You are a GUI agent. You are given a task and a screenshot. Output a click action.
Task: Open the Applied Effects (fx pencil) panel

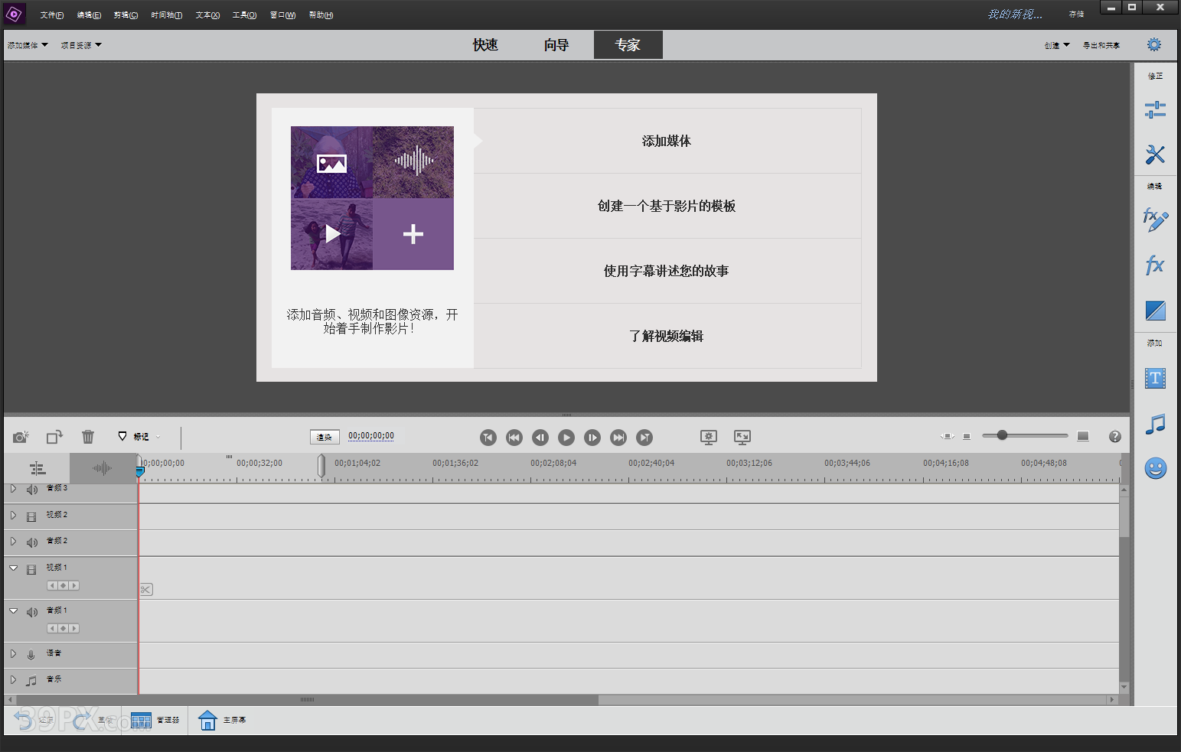(1155, 220)
